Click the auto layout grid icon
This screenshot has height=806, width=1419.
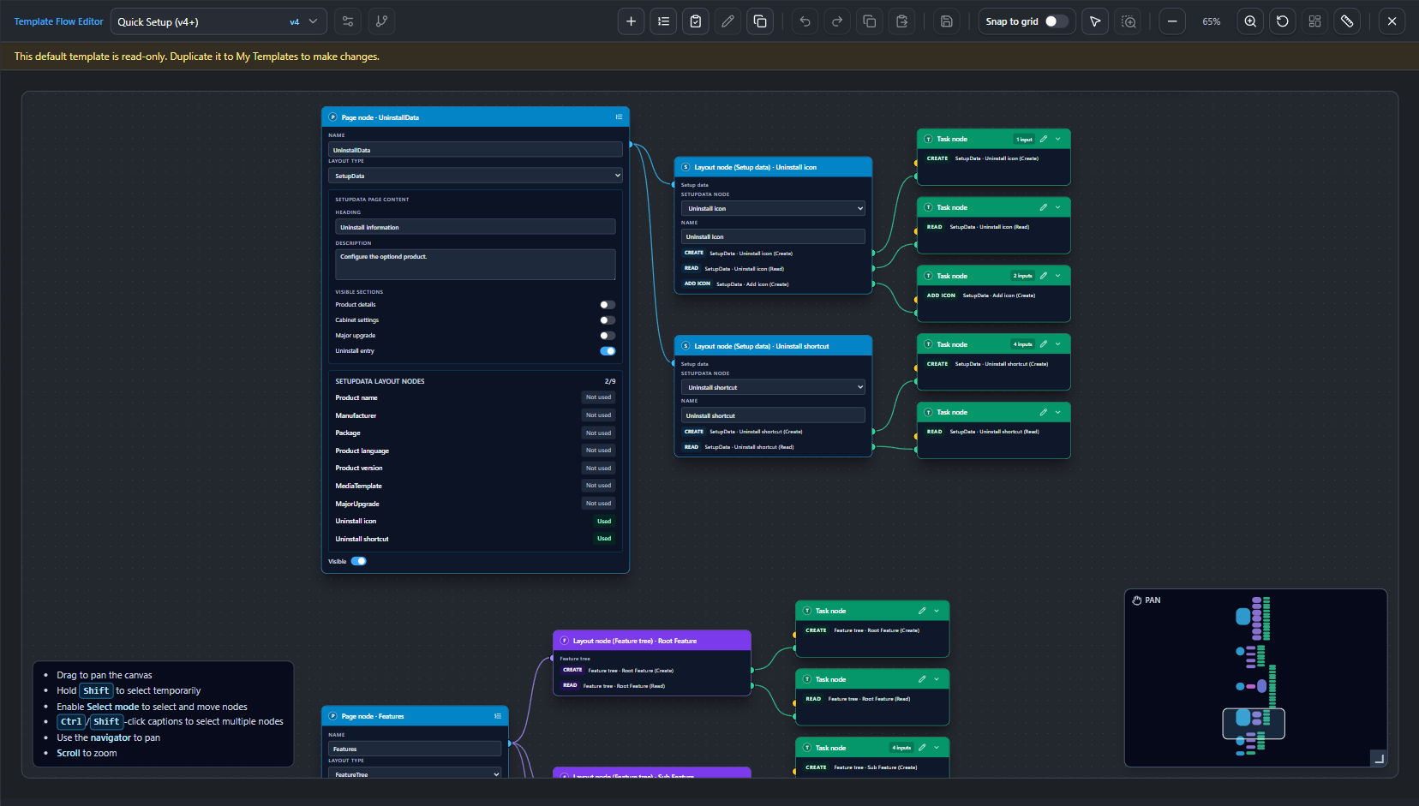1314,21
